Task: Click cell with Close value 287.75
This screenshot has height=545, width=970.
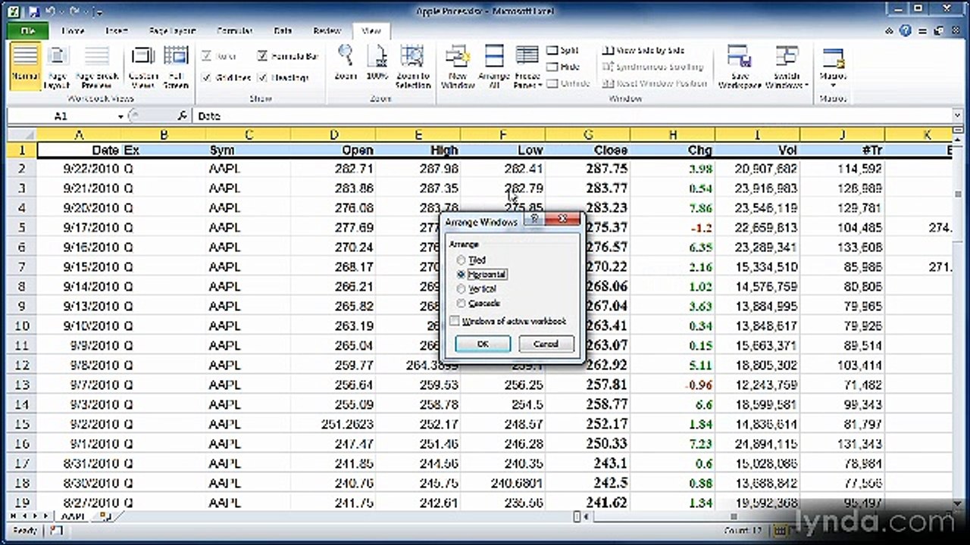Action: (588, 169)
